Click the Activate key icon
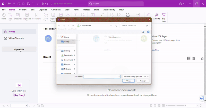This screenshot has width=206, height=108. click(157, 15)
